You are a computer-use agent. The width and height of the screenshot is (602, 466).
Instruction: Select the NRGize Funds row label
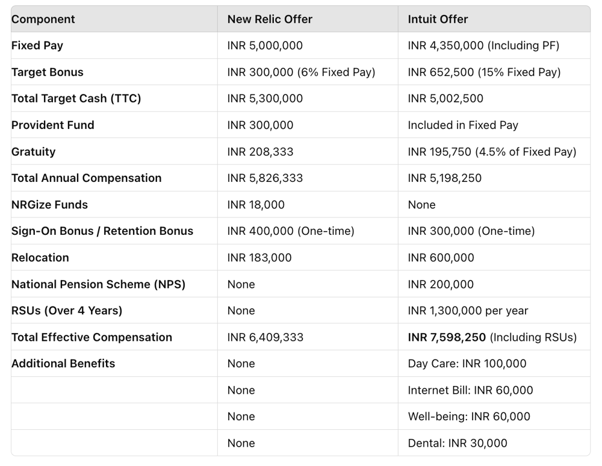[49, 205]
